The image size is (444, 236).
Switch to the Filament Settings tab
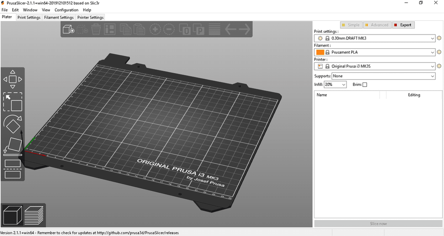(59, 17)
